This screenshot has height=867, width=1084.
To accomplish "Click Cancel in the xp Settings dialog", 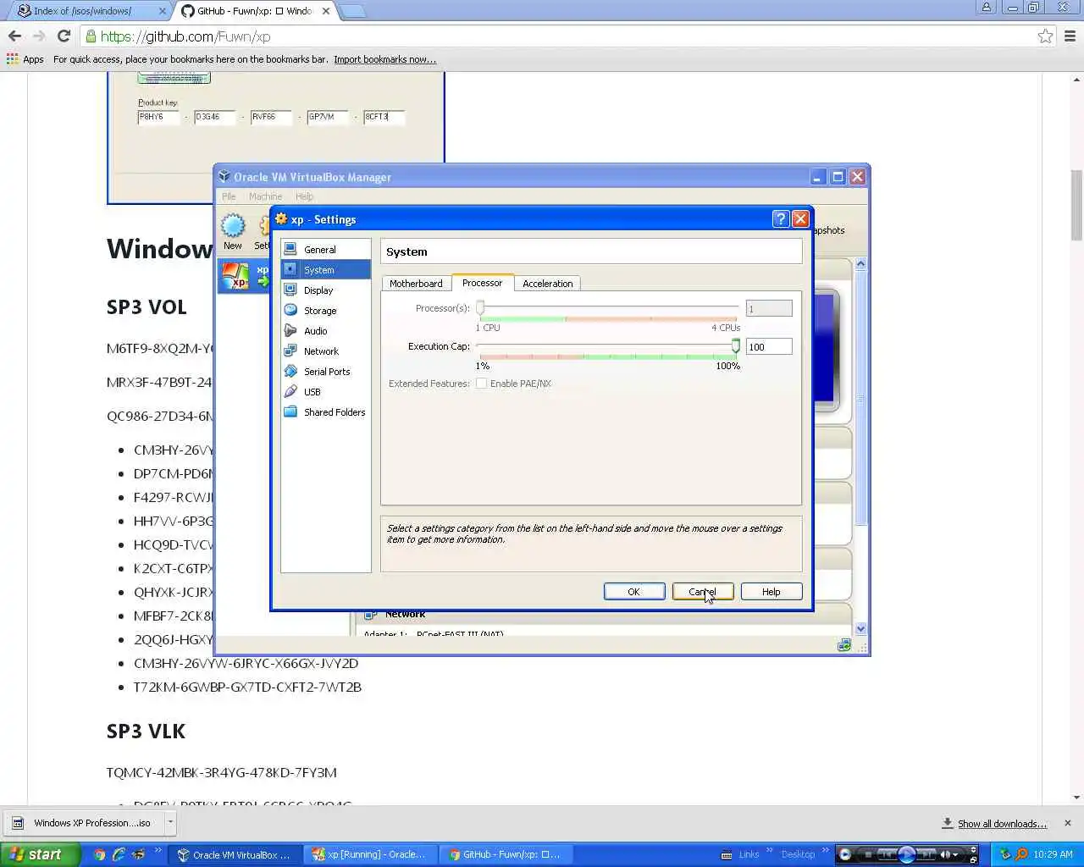I will click(703, 592).
